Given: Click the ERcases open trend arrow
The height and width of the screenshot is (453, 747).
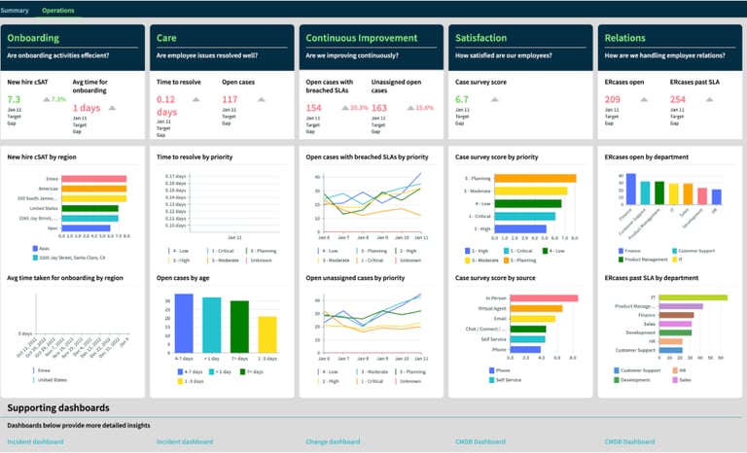Looking at the screenshot, I should point(644,99).
